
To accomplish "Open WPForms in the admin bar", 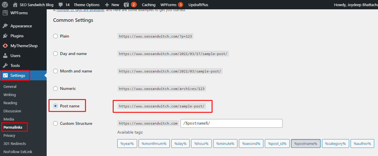I will coord(168,5).
